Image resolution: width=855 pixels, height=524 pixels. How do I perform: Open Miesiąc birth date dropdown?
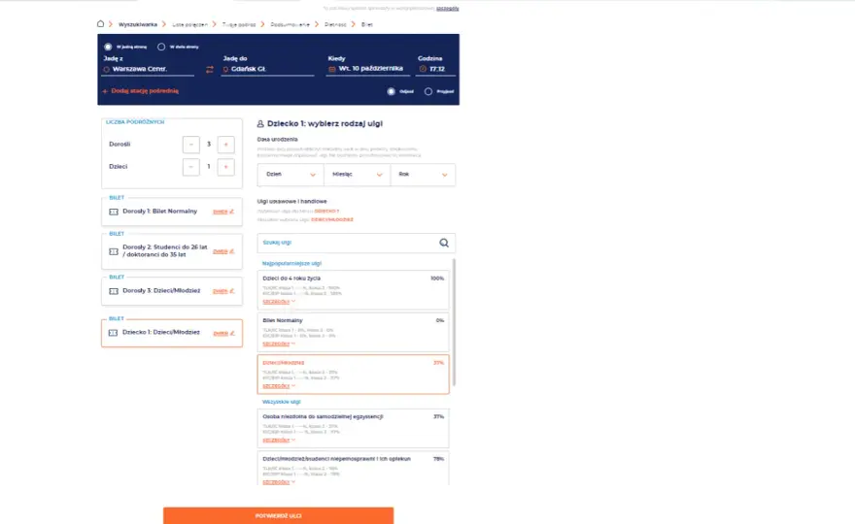[358, 175]
